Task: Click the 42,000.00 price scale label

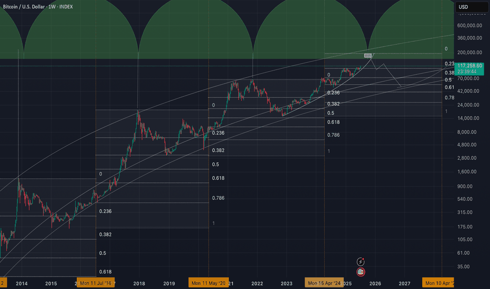Action: pos(468,91)
